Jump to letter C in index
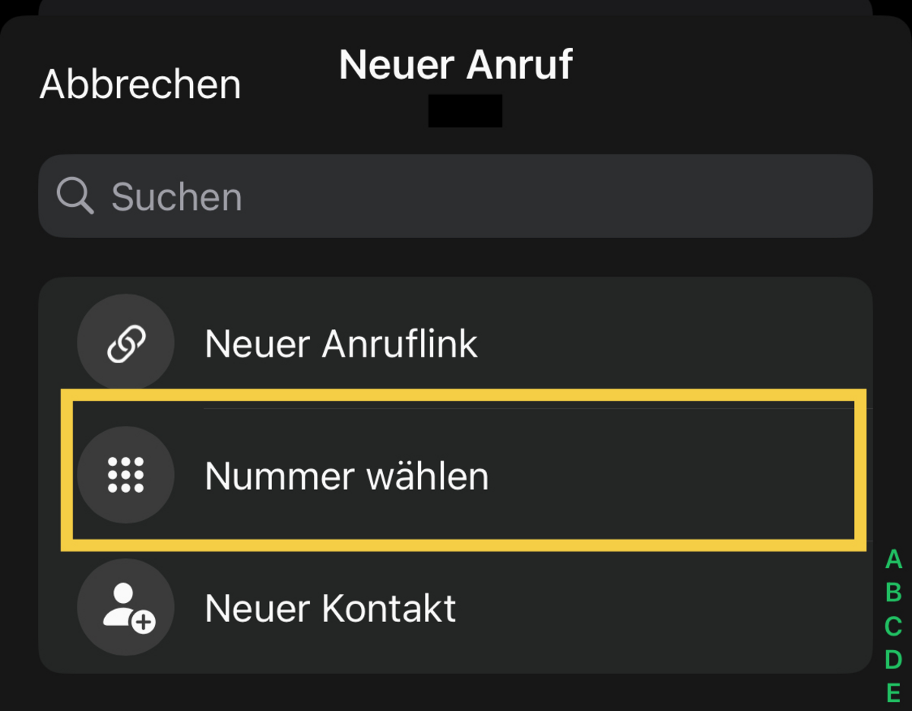 click(x=894, y=627)
